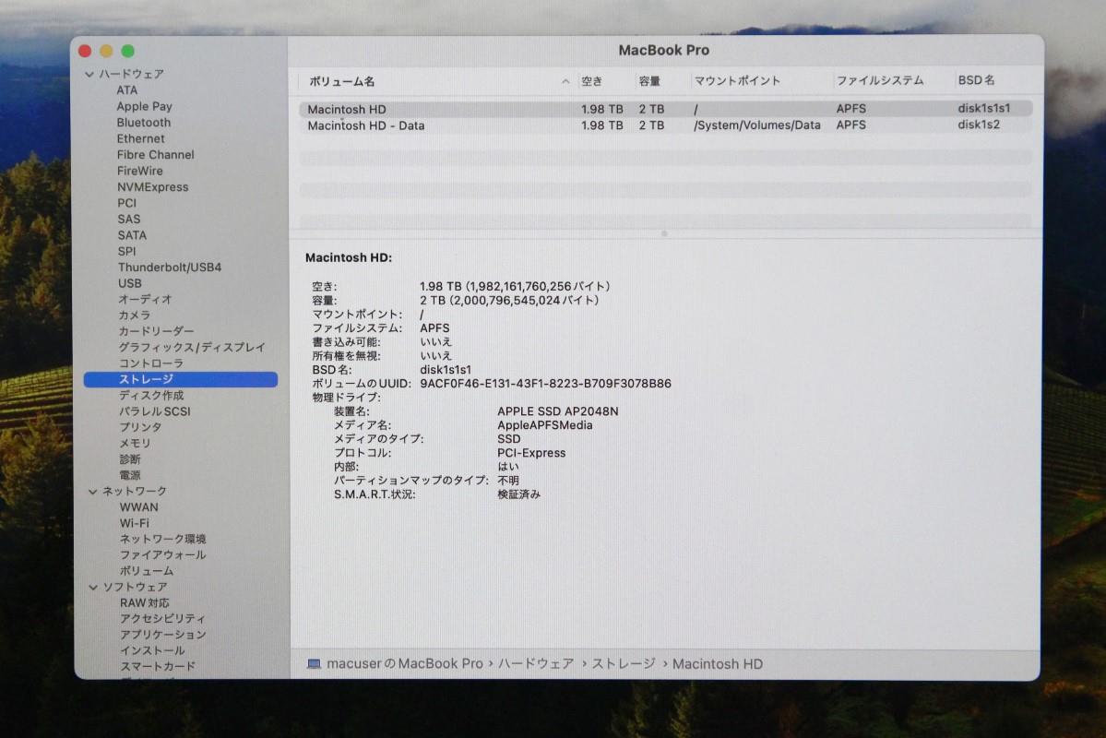Show Ethernet information
Viewport: 1106px width, 738px height.
pyautogui.click(x=140, y=139)
